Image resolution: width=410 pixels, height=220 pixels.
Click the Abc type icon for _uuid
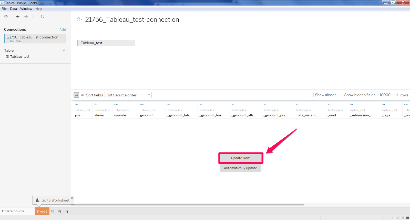pyautogui.click(x=329, y=105)
